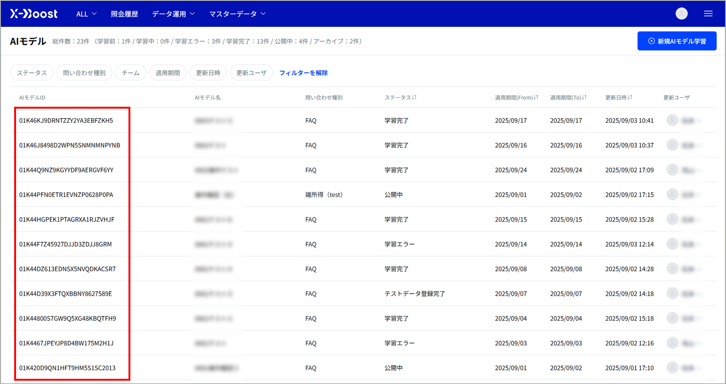The width and height of the screenshot is (726, 384).
Task: Open the 問い合わせ種別 filter chip
Action: pos(84,73)
